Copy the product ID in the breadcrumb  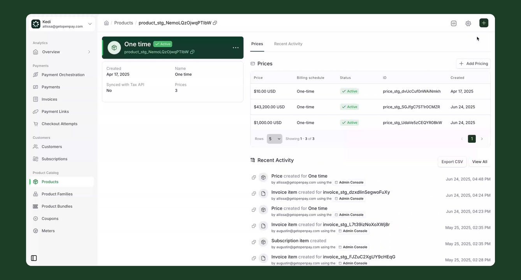tap(215, 23)
